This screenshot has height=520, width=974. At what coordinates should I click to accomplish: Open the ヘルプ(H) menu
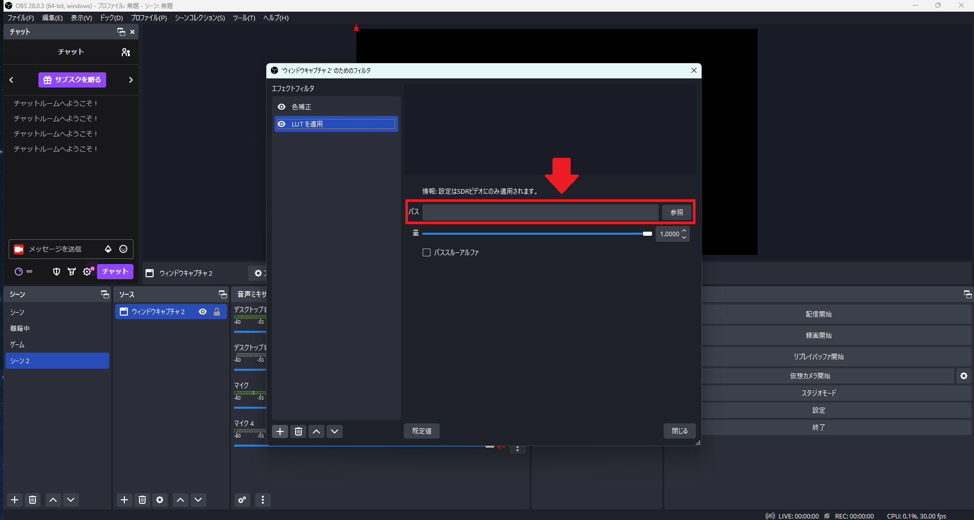pos(276,18)
